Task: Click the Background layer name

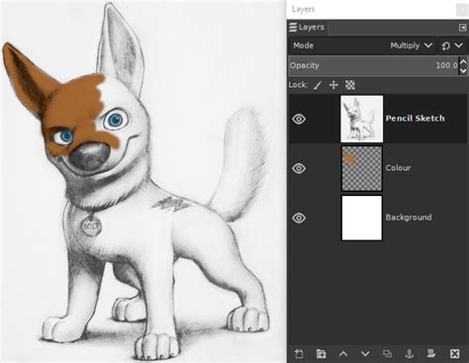Action: tap(409, 218)
